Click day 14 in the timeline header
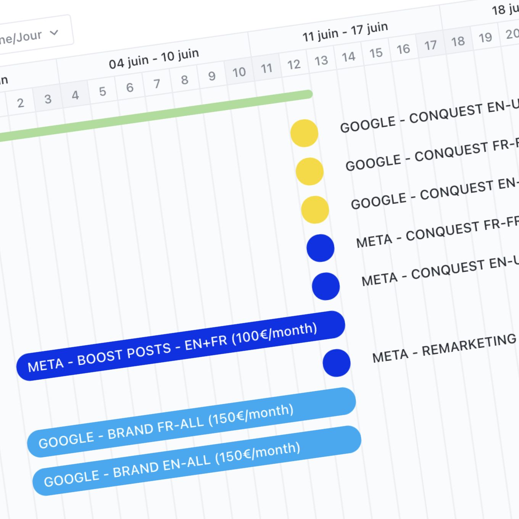Image resolution: width=519 pixels, height=519 pixels. (348, 56)
